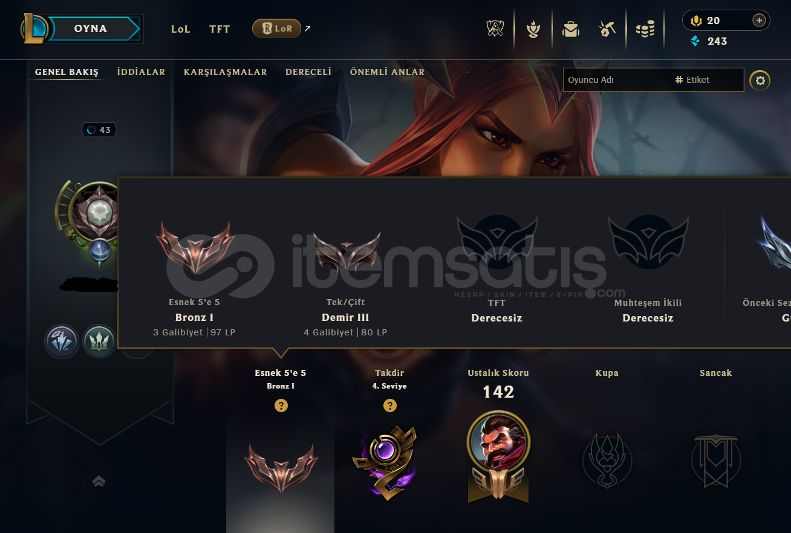Click the Oyuncu Adı search field
Viewport: 791px width, 533px height.
pyautogui.click(x=617, y=80)
